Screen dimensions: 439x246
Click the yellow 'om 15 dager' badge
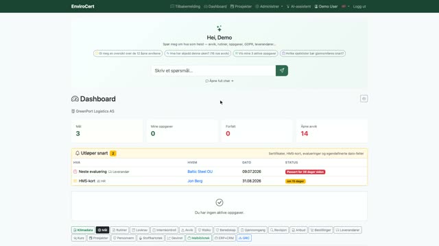[296, 181]
